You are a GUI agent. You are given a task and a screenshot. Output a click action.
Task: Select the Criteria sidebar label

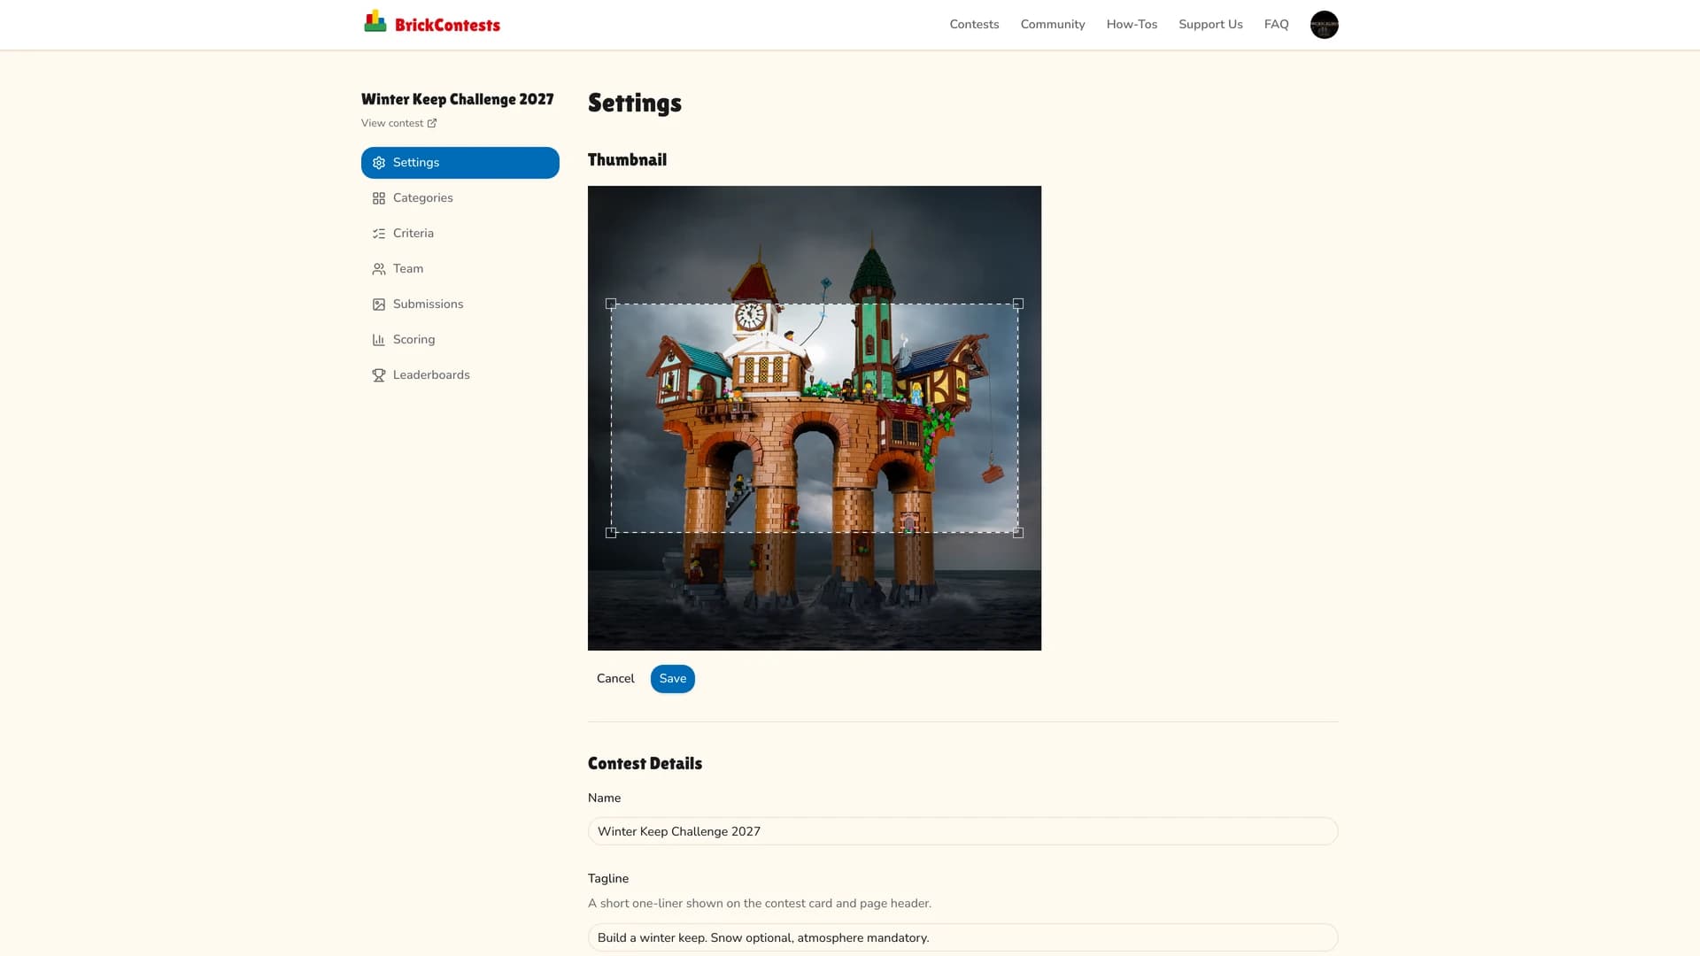tap(413, 234)
